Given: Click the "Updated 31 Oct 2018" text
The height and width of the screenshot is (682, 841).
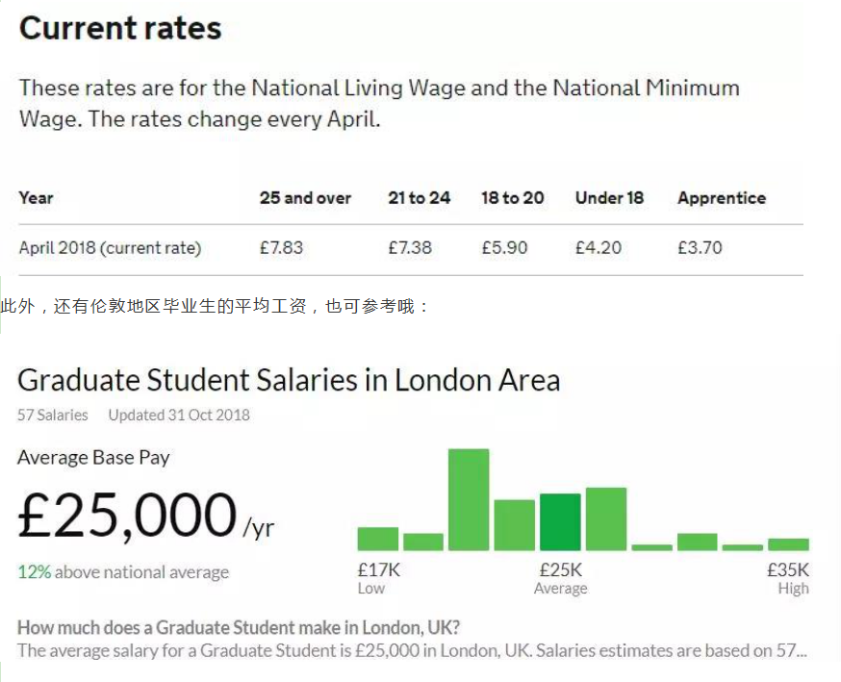Looking at the screenshot, I should pos(179,416).
